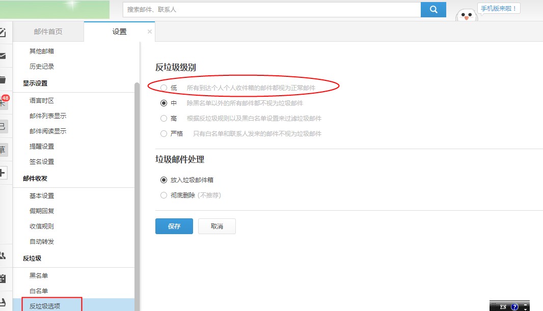Switch to the 邮件首页 tab
The height and width of the screenshot is (311, 543).
(x=48, y=32)
